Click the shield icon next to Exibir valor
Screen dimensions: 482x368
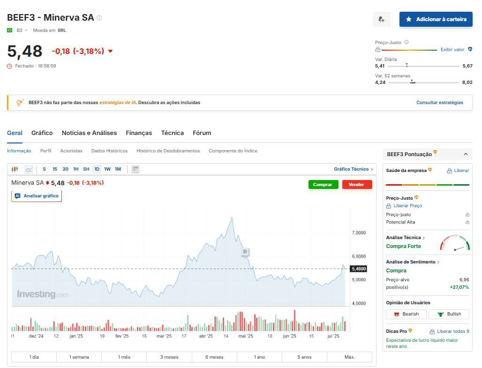[470, 49]
